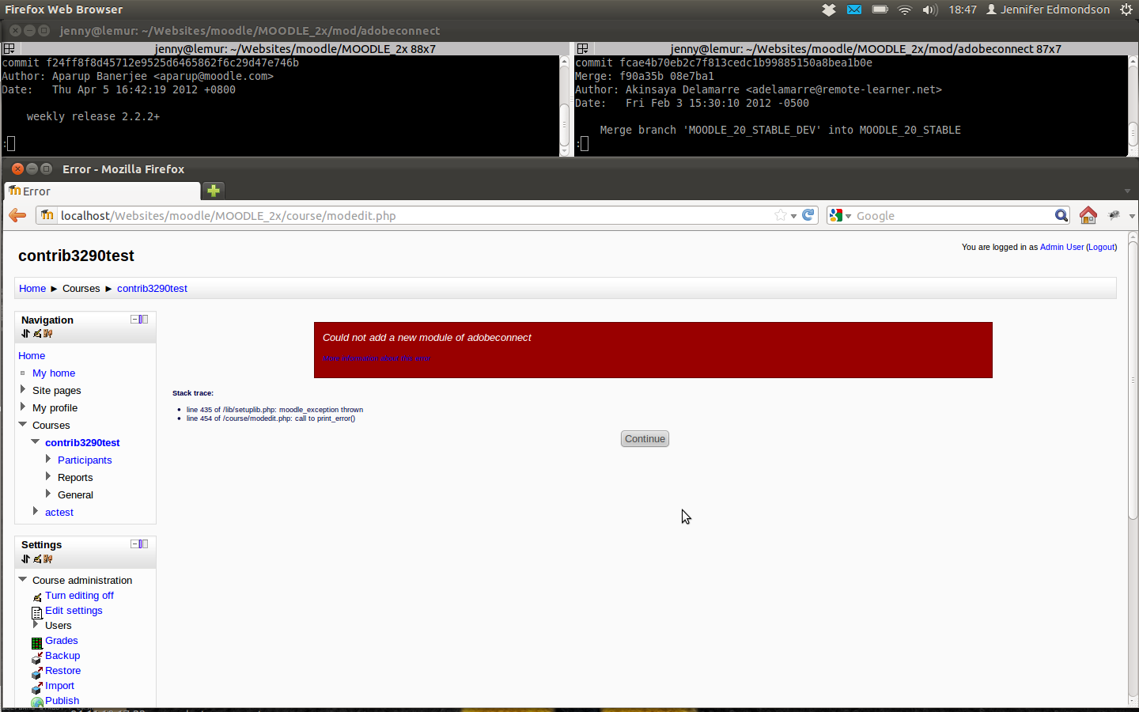Click the Logout link
The image size is (1139, 712).
tap(1101, 247)
